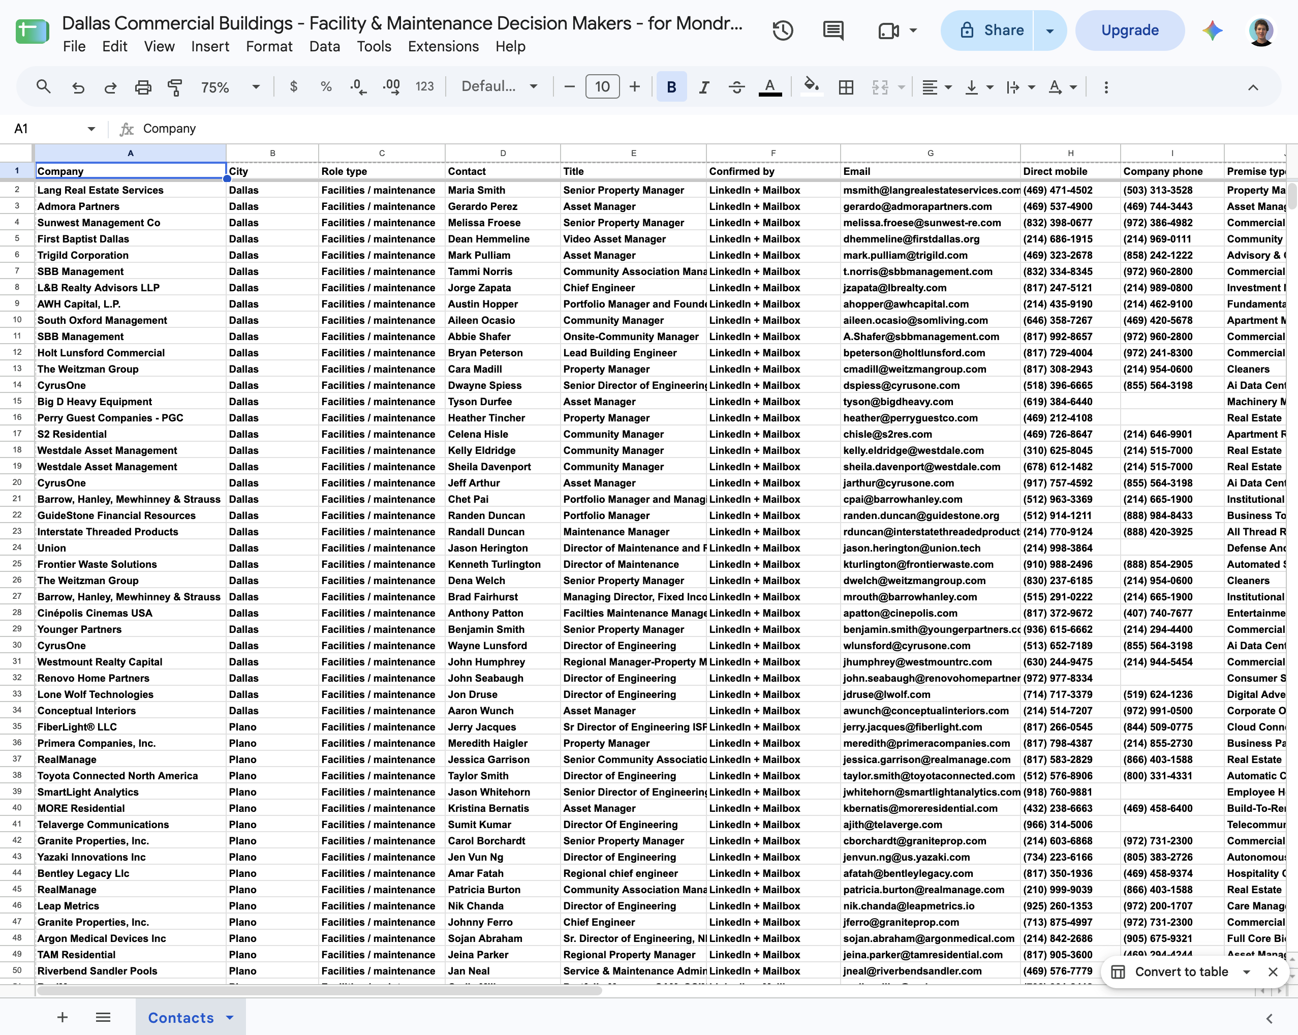This screenshot has width=1298, height=1035.
Task: Start a video call with camera icon
Action: click(888, 30)
